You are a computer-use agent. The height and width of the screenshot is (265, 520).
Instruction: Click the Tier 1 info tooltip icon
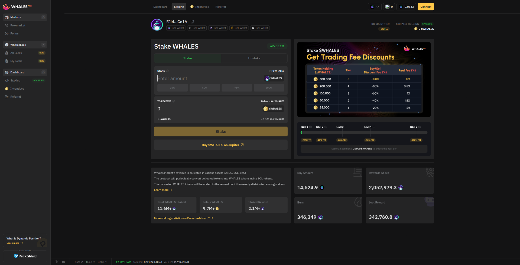310,127
